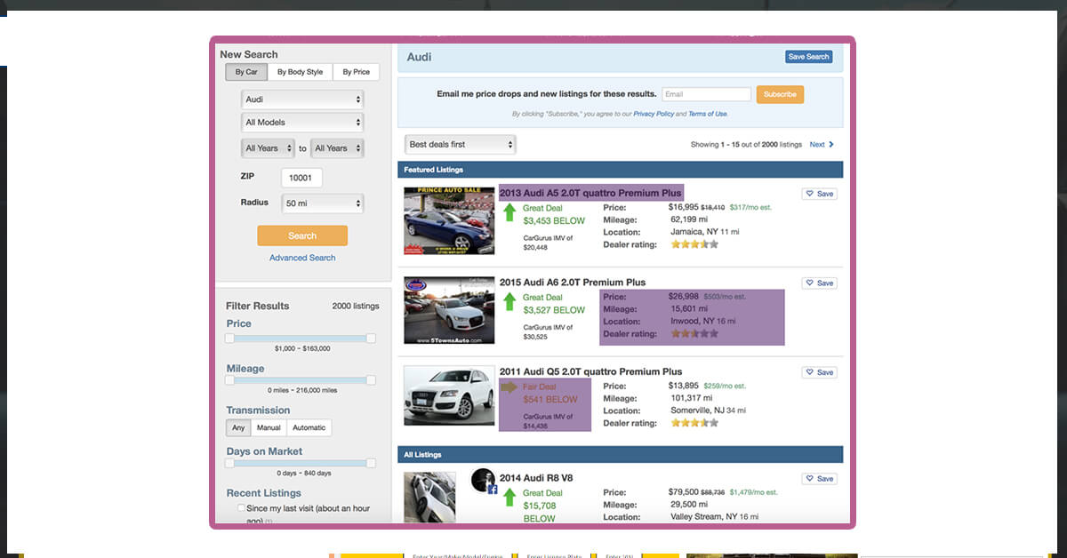Open the ending All Years dropdown
This screenshot has width=1067, height=558.
pyautogui.click(x=337, y=148)
